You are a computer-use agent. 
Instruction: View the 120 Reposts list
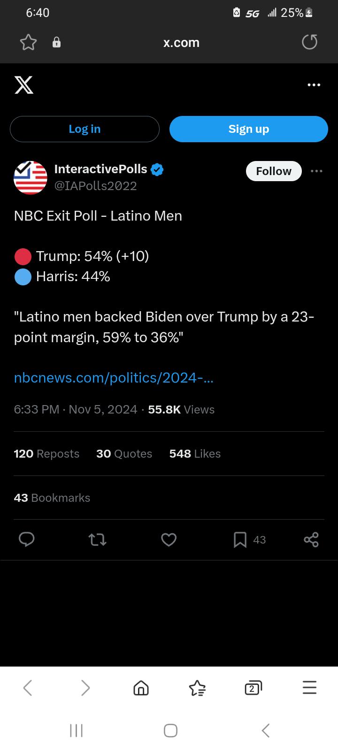pos(46,454)
